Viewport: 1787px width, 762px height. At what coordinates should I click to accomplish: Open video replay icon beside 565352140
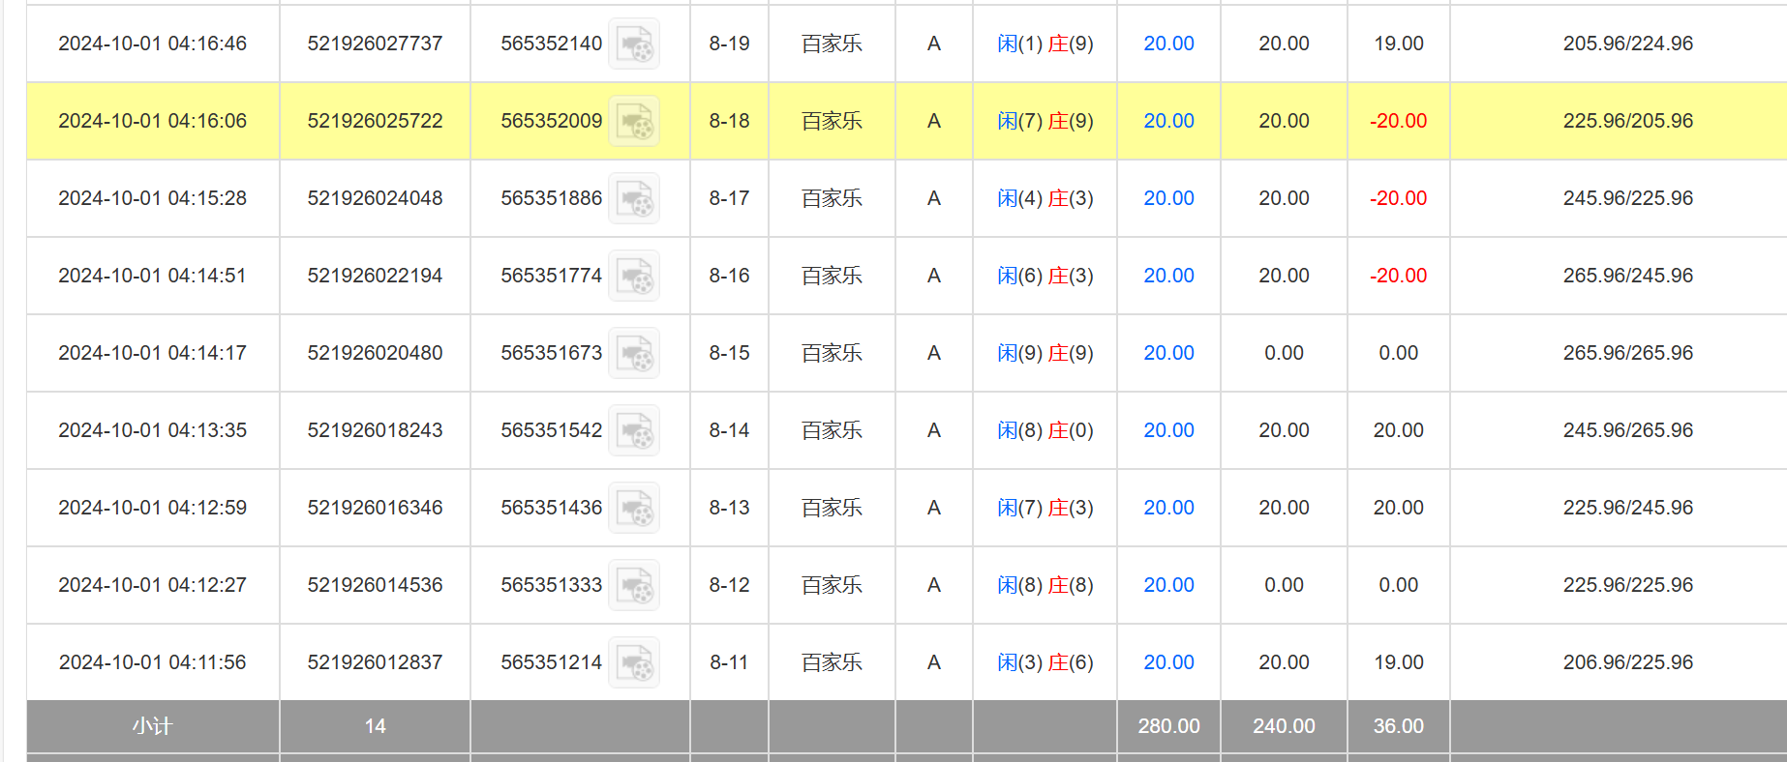[634, 44]
